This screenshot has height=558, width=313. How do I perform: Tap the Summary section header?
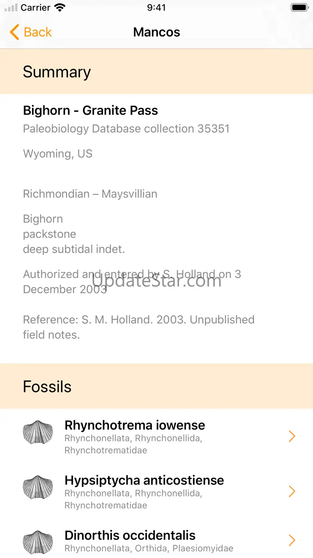click(57, 72)
